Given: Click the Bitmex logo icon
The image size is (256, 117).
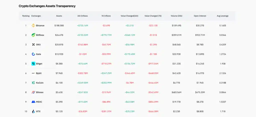Looking at the screenshot, I should (x=33, y=92).
